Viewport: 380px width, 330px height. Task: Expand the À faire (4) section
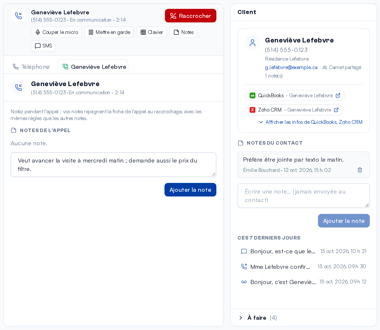click(x=303, y=318)
